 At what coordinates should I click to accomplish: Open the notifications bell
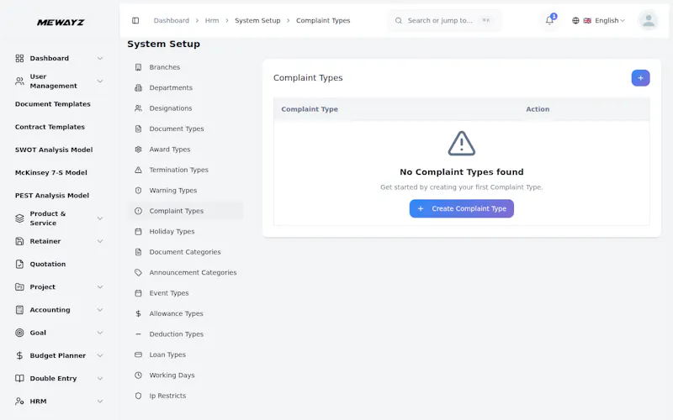(549, 20)
